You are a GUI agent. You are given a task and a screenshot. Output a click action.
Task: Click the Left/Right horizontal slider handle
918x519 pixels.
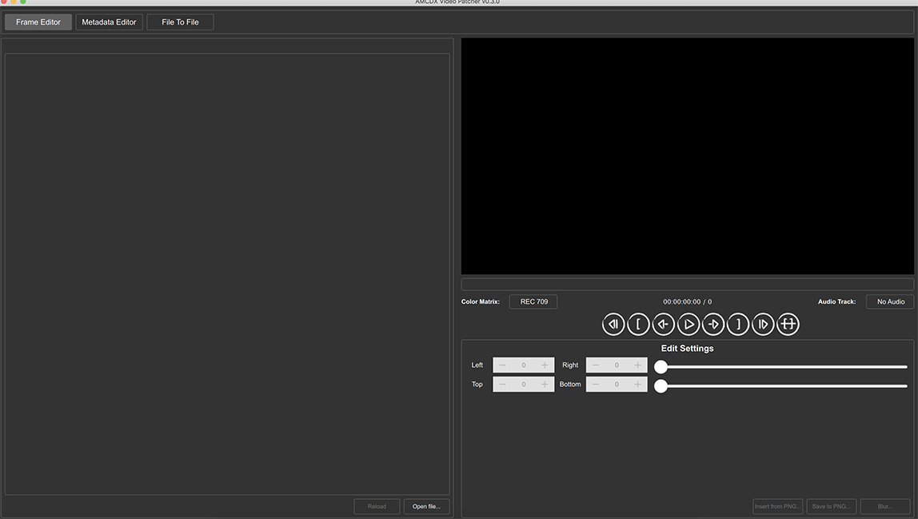[661, 367]
